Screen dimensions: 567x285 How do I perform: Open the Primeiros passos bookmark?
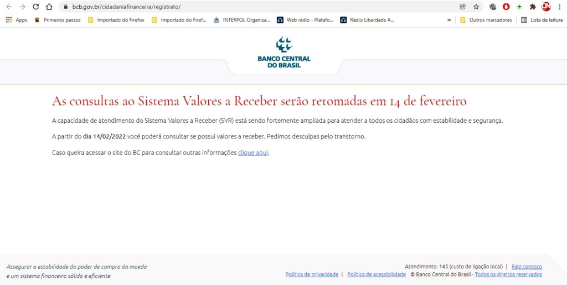[x=58, y=20]
